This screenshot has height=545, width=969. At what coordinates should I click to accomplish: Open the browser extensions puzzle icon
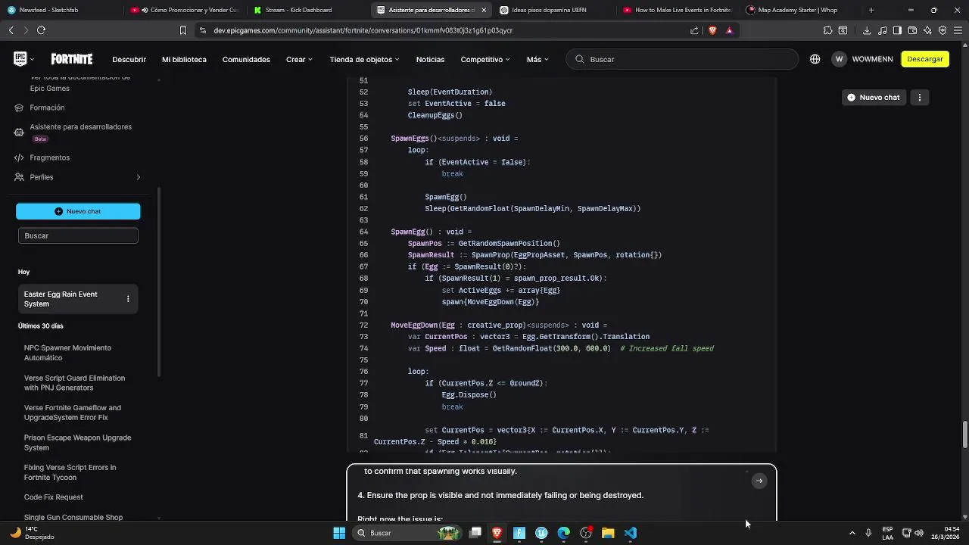click(x=827, y=30)
